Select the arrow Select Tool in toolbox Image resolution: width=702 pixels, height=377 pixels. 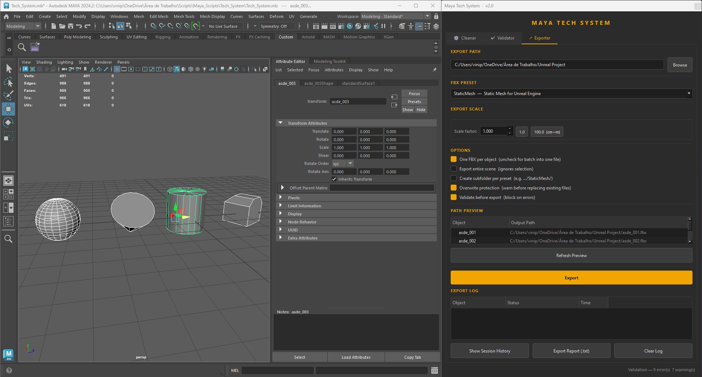tap(8, 68)
